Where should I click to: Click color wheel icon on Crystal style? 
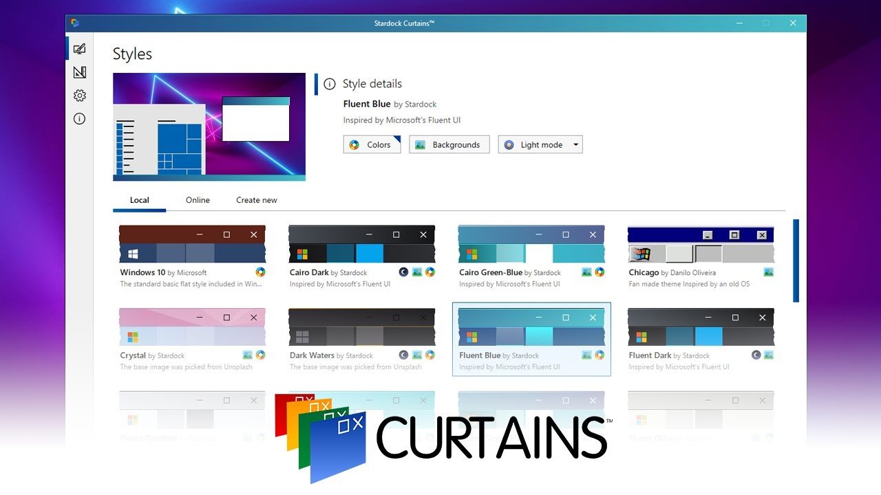tap(260, 355)
